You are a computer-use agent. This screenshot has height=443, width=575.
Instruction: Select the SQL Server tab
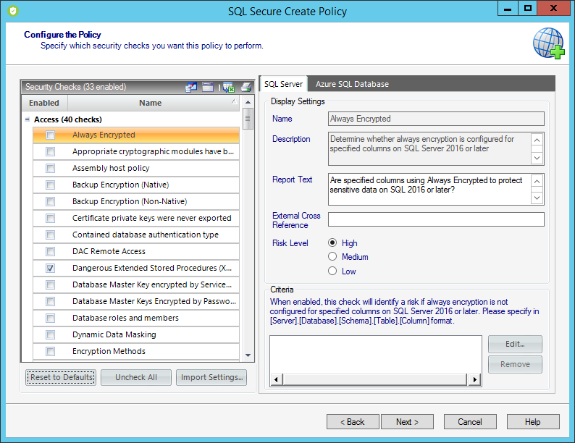coord(283,84)
